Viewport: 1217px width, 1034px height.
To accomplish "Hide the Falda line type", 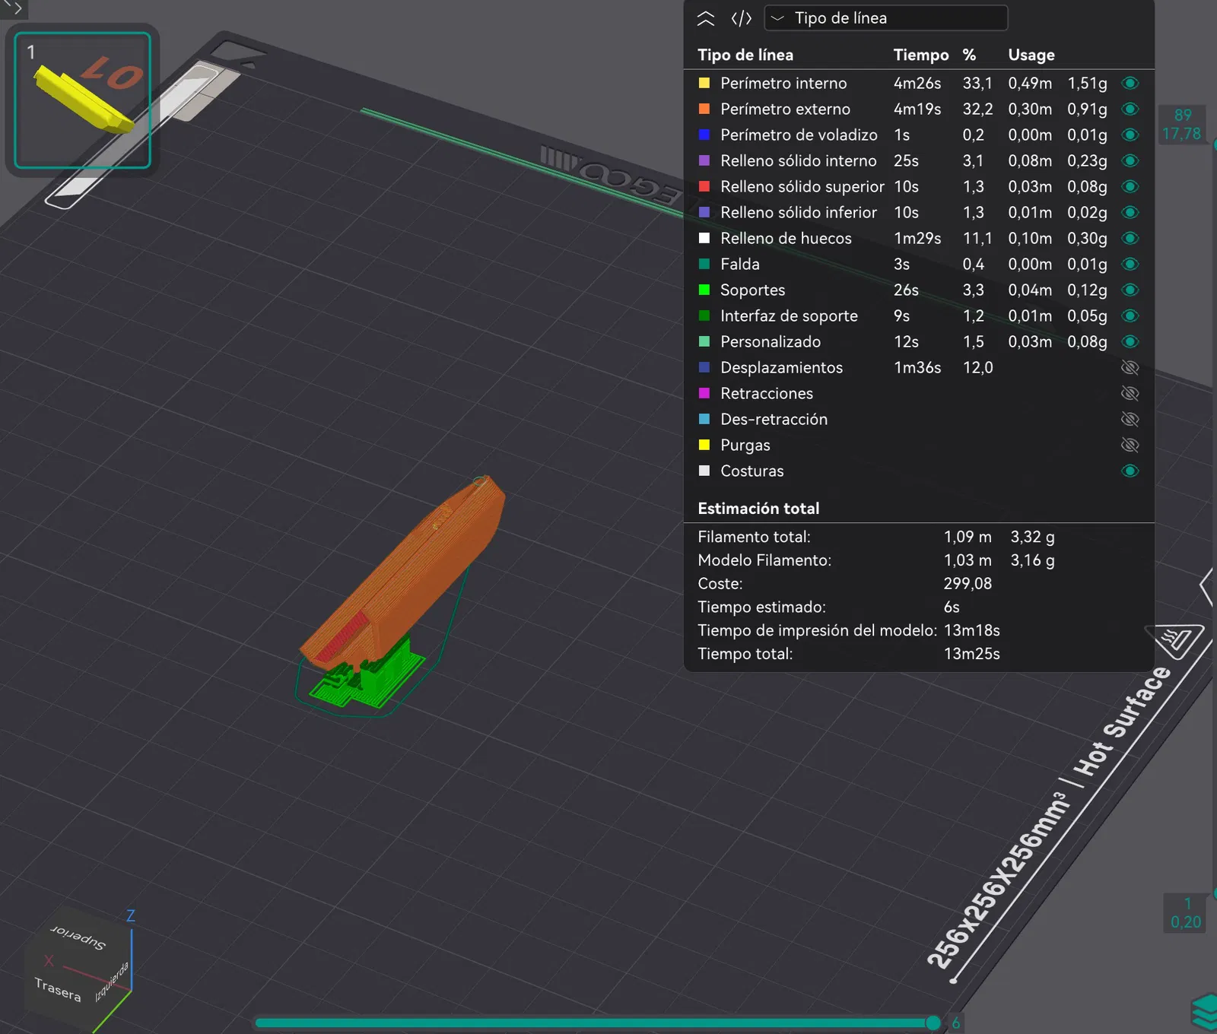I will 1130,264.
